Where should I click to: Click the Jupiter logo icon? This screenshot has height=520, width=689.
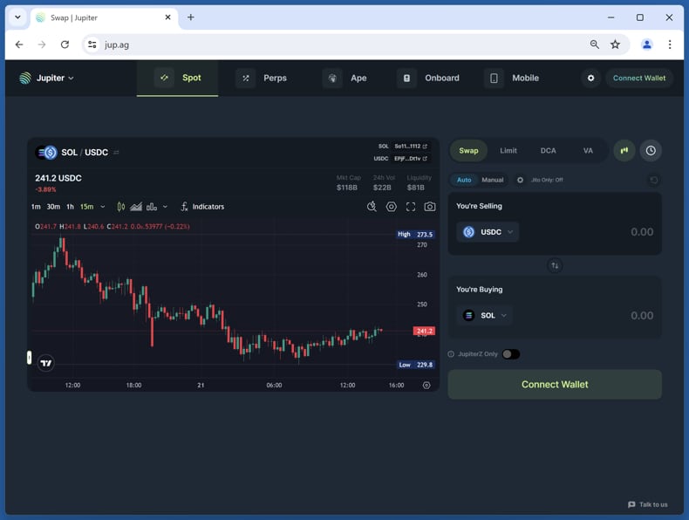25,78
